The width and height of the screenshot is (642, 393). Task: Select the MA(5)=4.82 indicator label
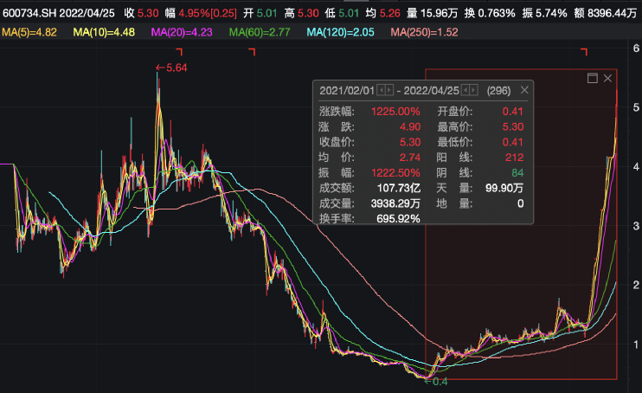pos(29,32)
